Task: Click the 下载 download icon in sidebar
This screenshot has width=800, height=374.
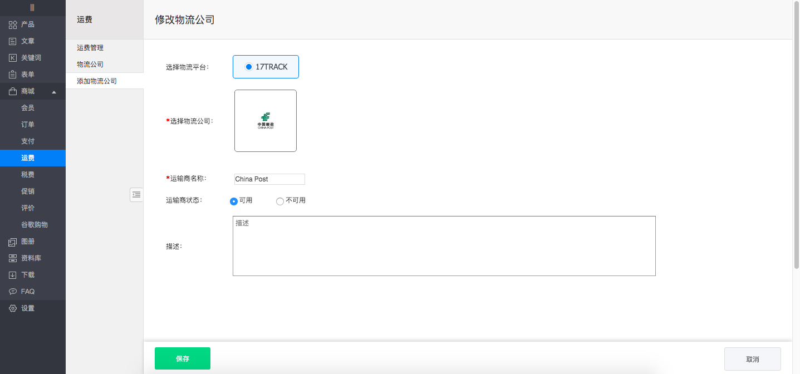Action: pyautogui.click(x=13, y=275)
